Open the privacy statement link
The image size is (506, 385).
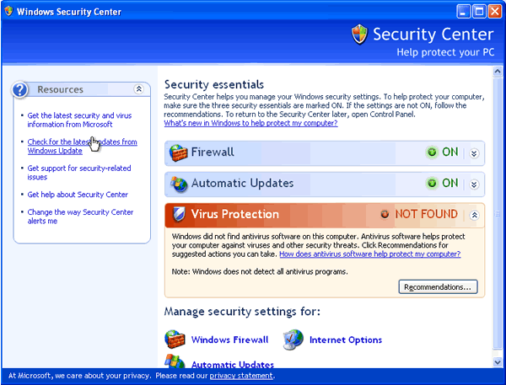241,376
